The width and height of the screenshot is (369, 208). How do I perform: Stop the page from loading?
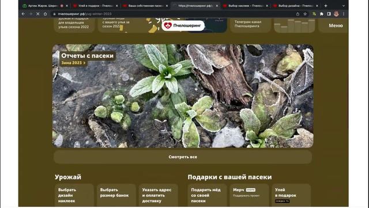tap(38, 14)
